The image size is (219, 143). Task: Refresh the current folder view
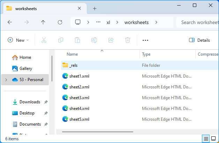click(x=60, y=22)
